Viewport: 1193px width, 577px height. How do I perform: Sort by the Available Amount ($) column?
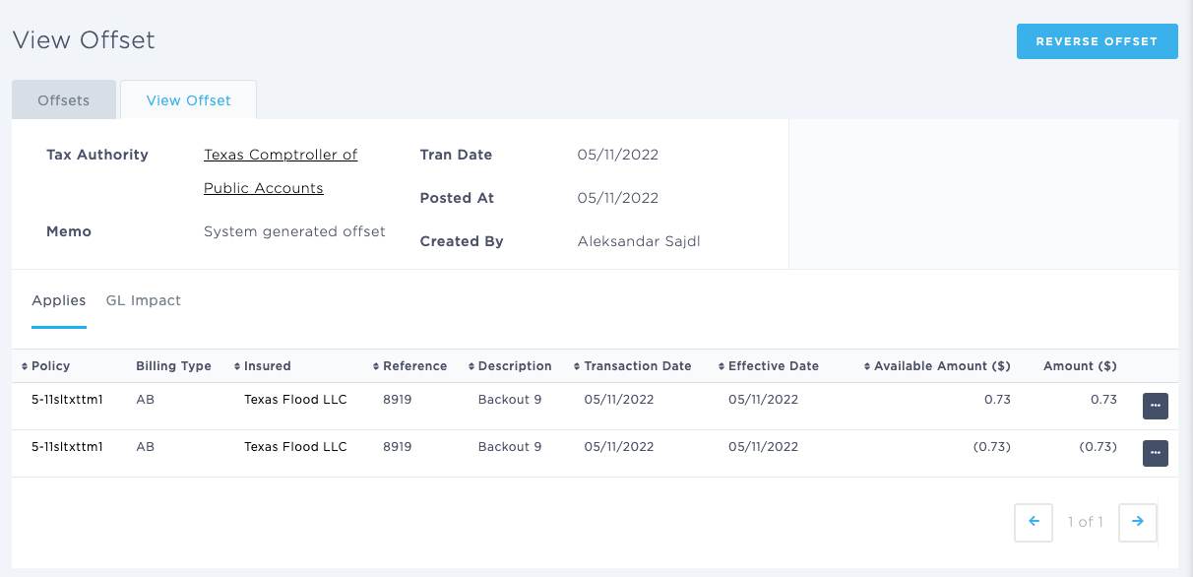[x=937, y=366]
